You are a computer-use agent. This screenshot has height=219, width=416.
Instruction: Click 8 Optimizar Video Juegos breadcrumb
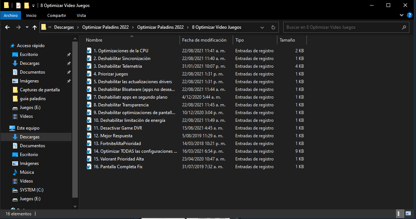click(x=216, y=27)
